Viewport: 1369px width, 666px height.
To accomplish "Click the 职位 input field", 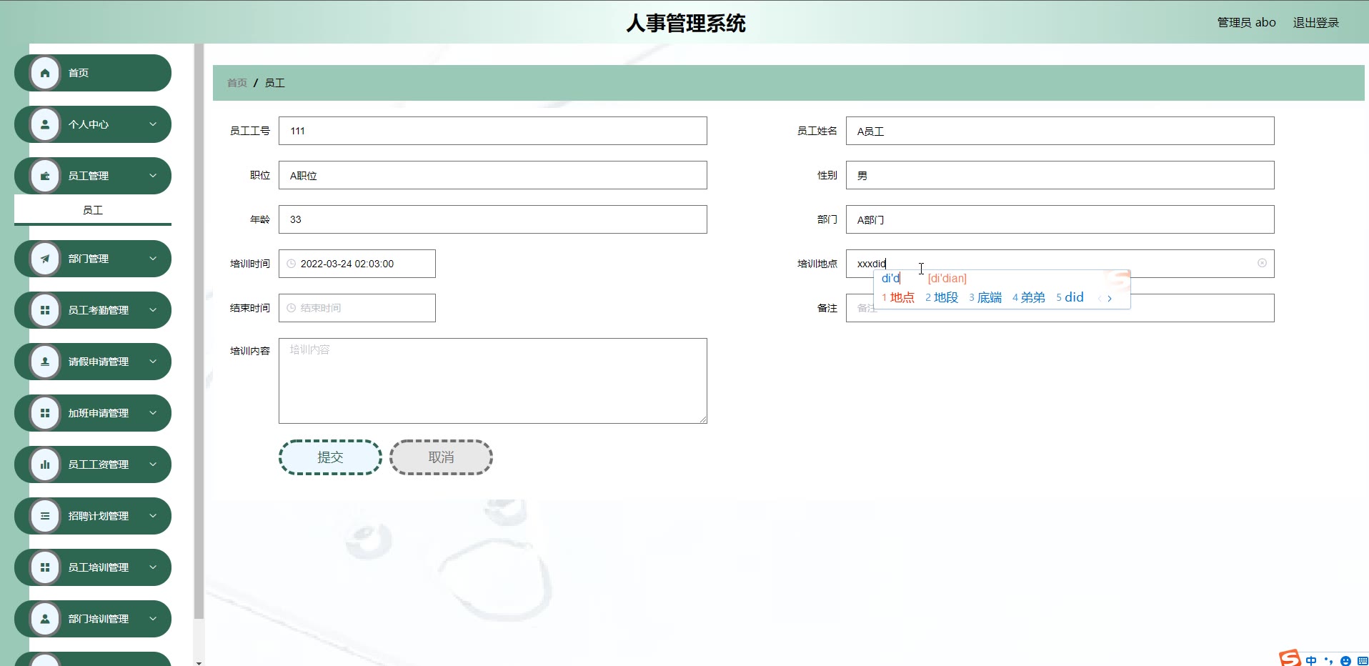I will [x=493, y=175].
